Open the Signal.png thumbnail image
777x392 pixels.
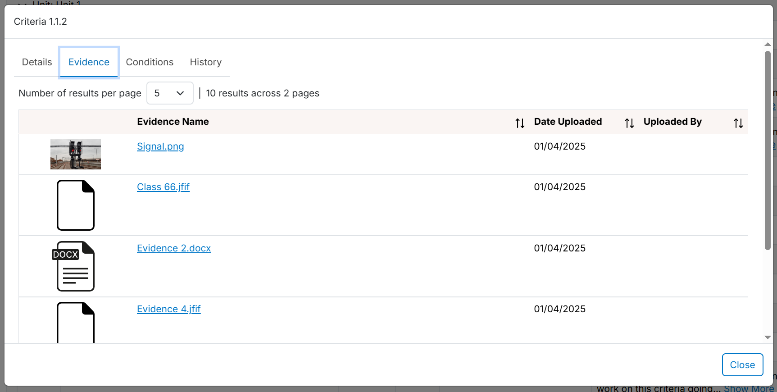76,154
